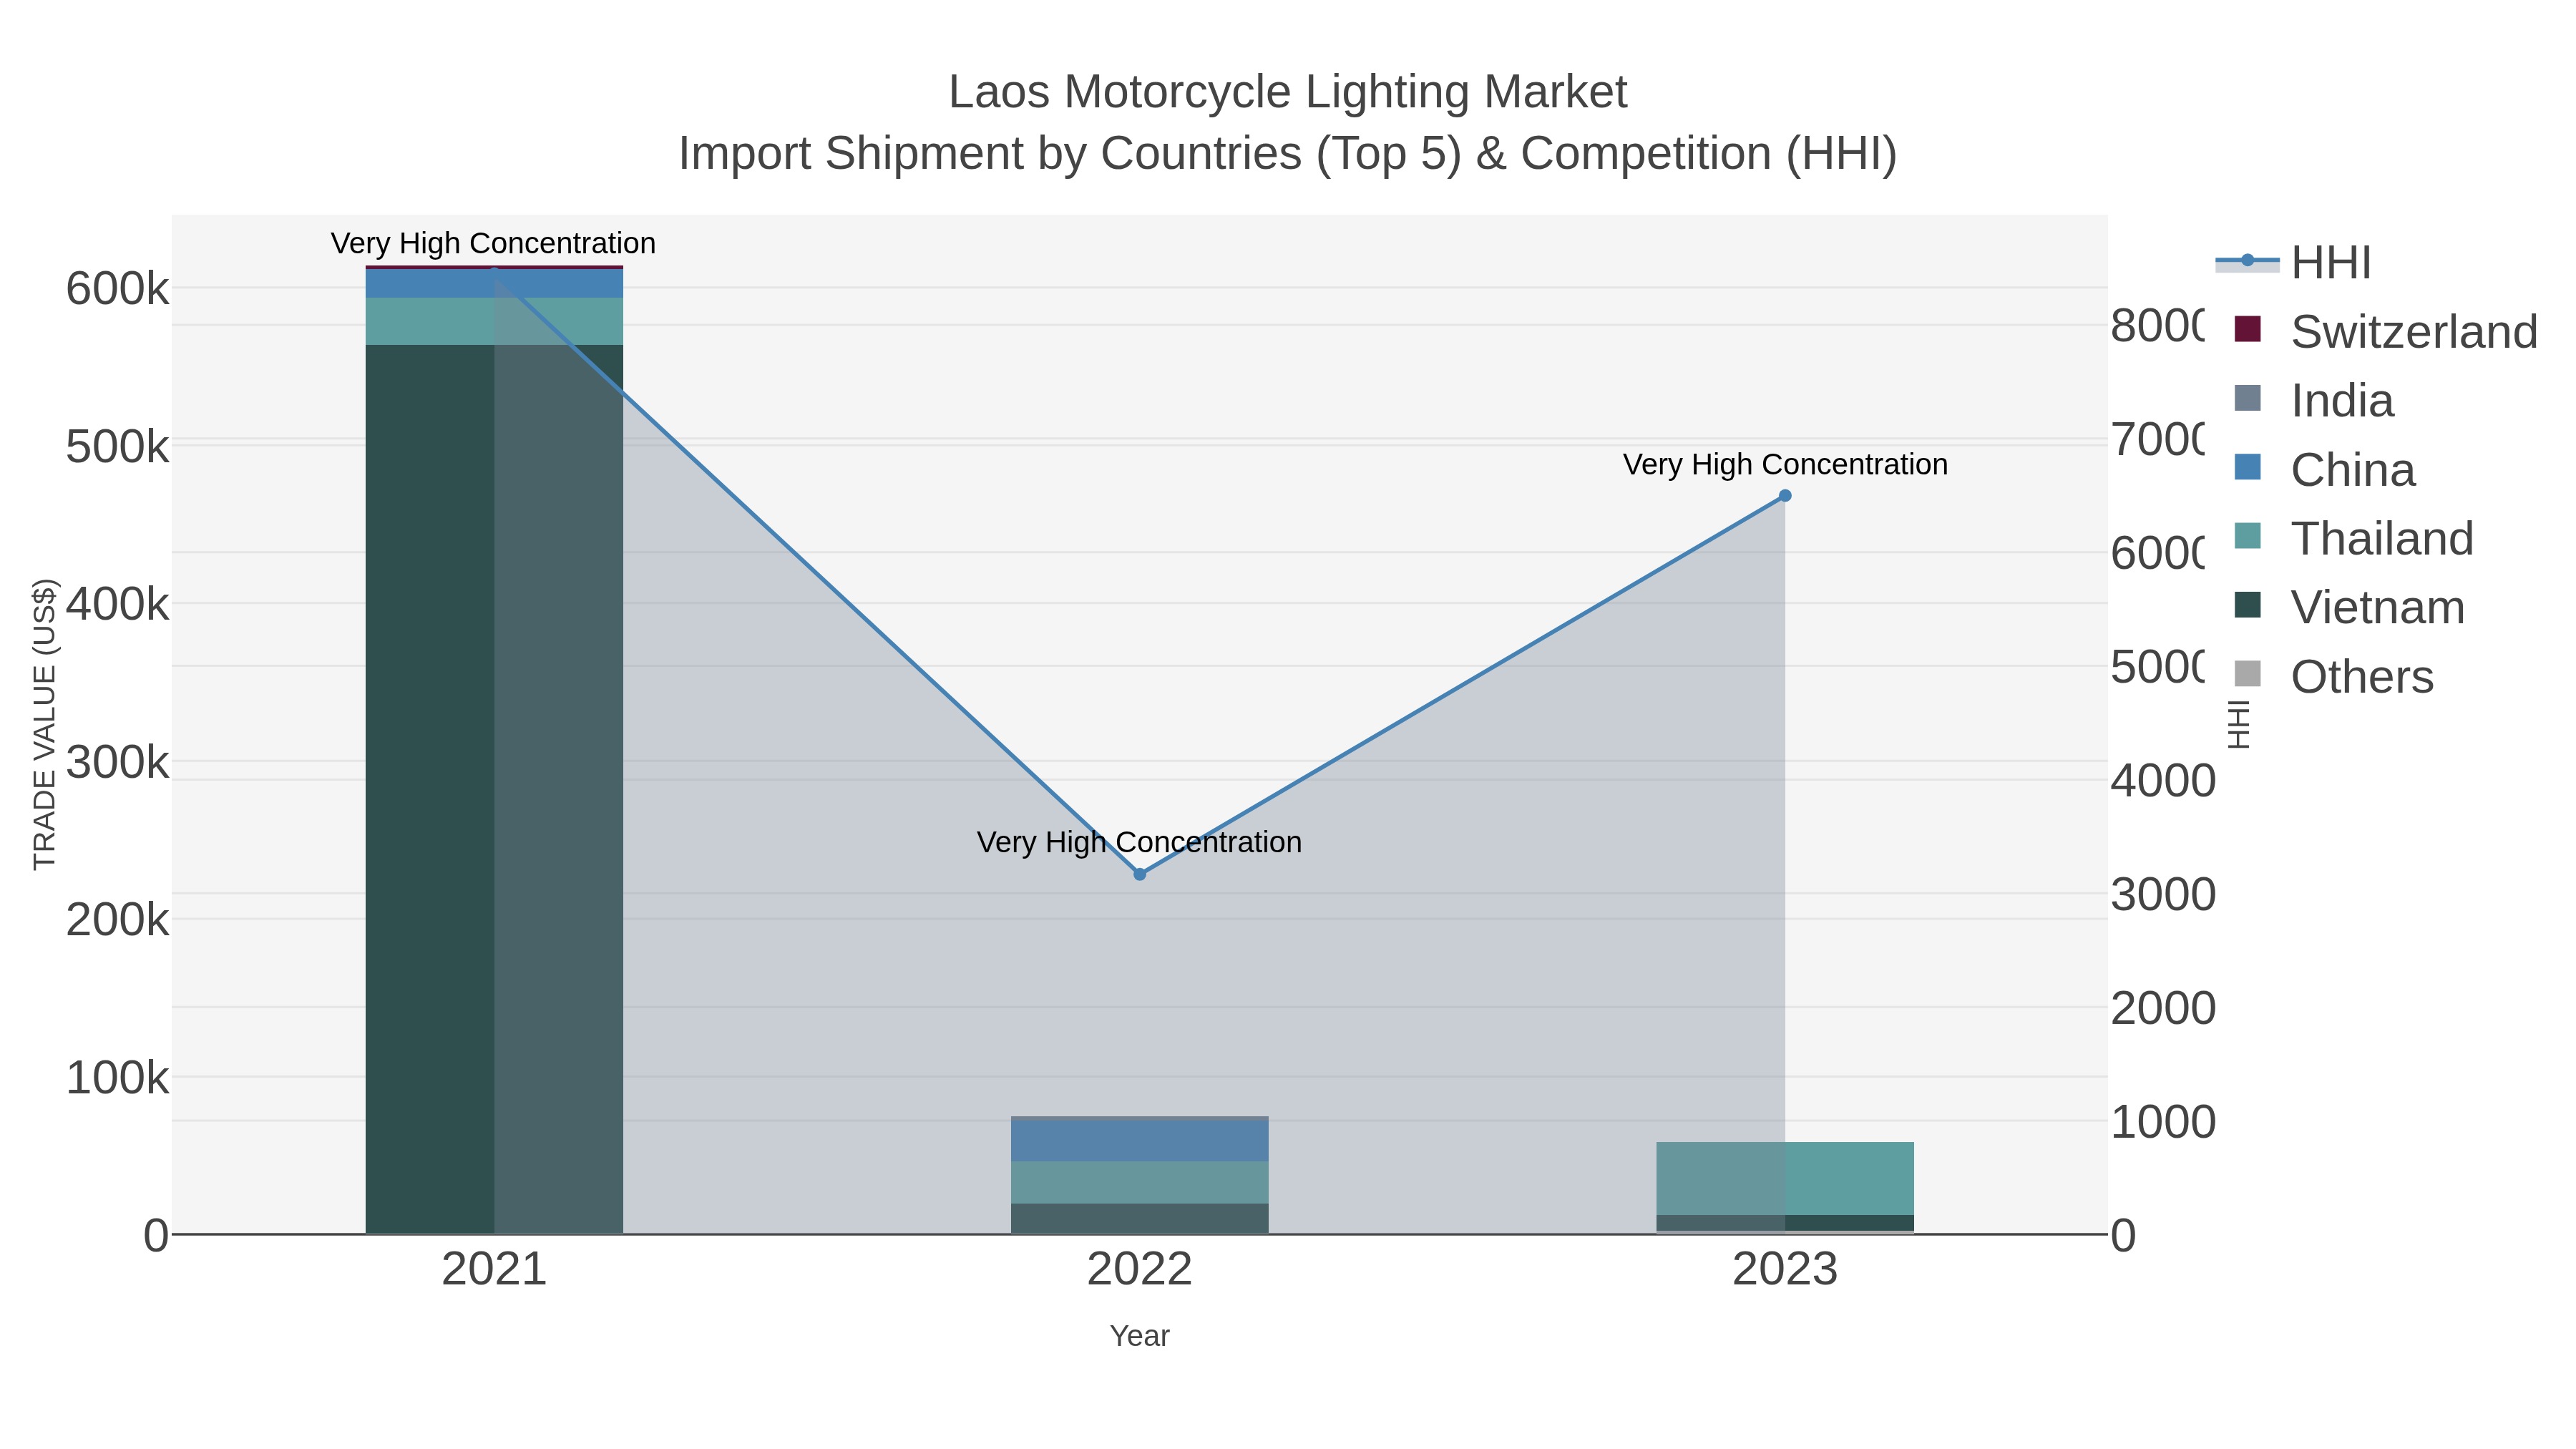The image size is (2576, 1449).
Task: Click the Very High Concentration label near 2022
Action: tap(1139, 842)
